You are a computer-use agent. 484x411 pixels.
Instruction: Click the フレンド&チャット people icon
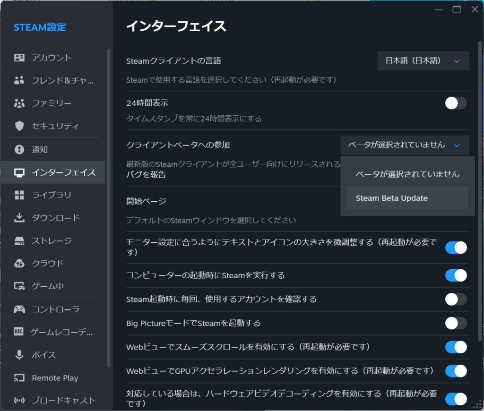tap(19, 80)
